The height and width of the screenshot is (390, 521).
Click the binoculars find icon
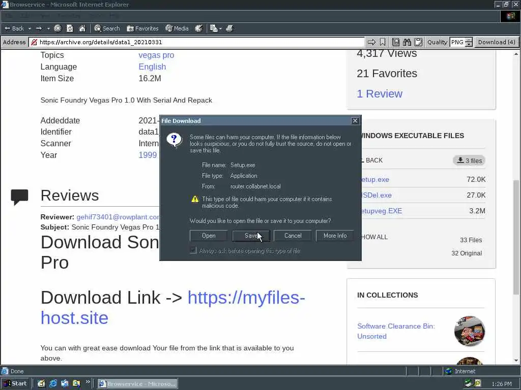[407, 42]
